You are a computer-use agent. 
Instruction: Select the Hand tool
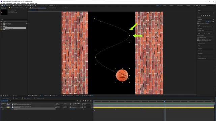coord(7,5)
